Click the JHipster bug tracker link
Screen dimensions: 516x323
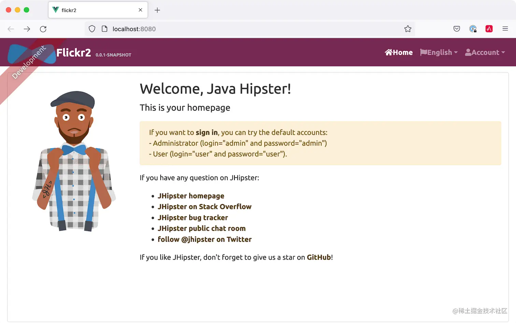tap(193, 218)
